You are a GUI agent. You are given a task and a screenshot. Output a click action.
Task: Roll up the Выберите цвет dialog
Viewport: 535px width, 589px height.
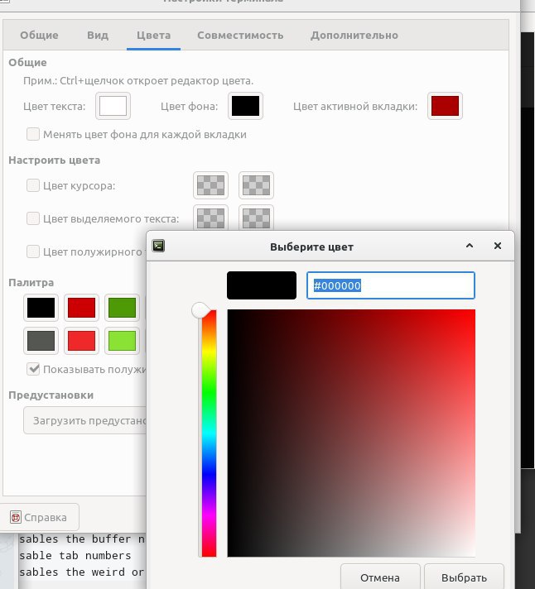tap(470, 246)
